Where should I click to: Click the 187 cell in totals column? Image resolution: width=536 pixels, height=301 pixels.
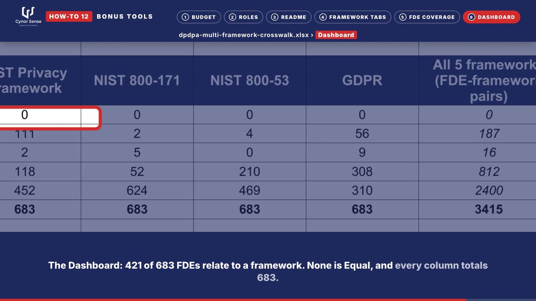477,134
